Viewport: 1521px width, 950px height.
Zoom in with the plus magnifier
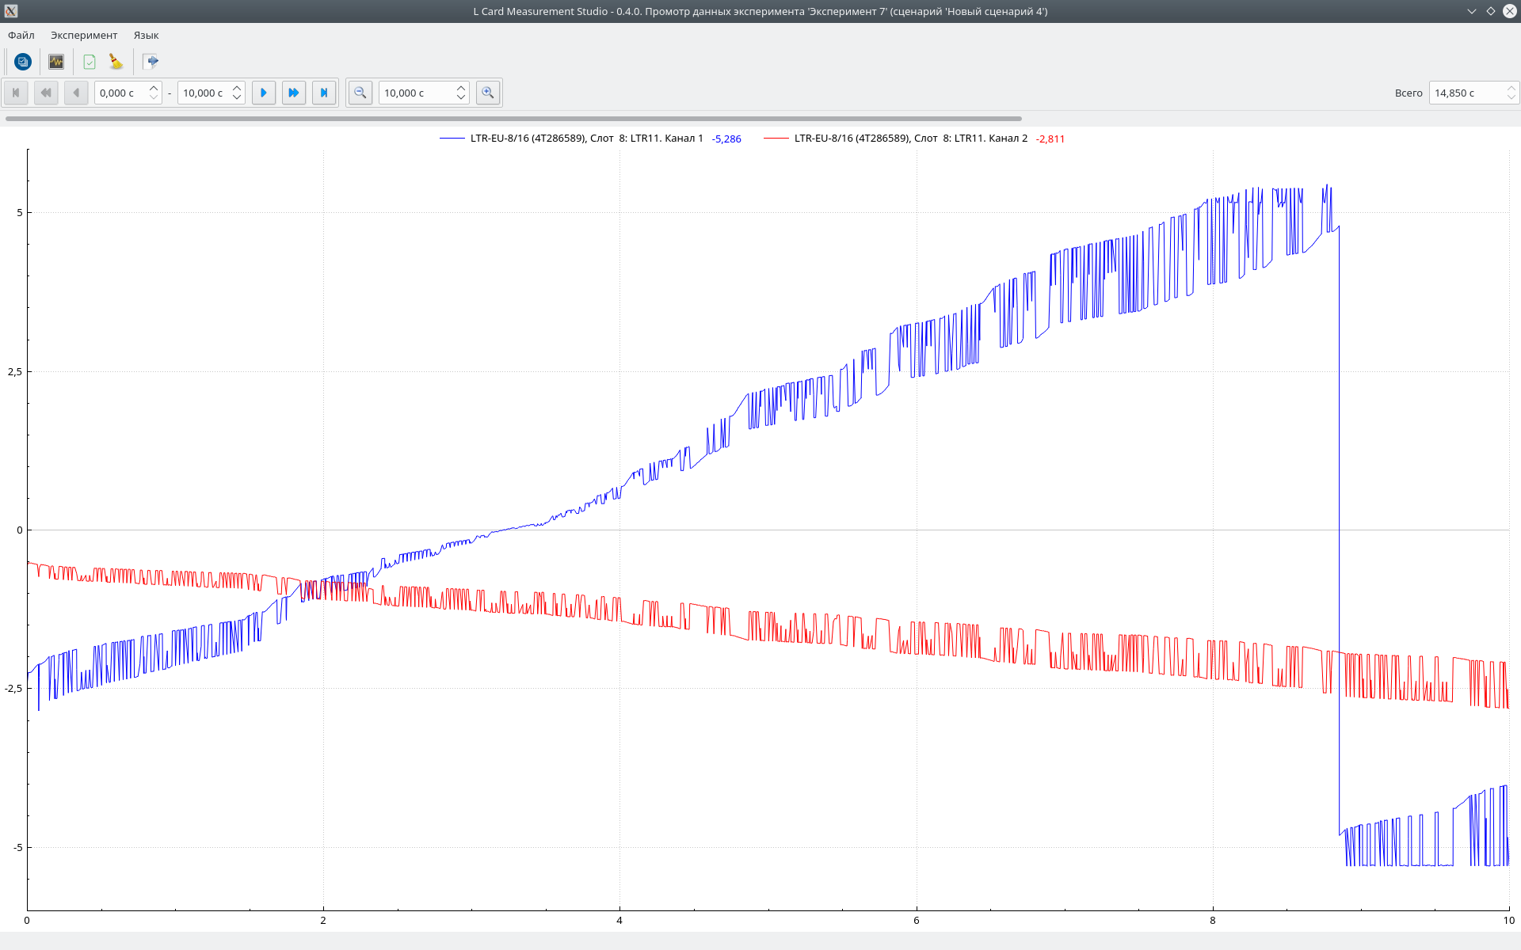click(488, 93)
